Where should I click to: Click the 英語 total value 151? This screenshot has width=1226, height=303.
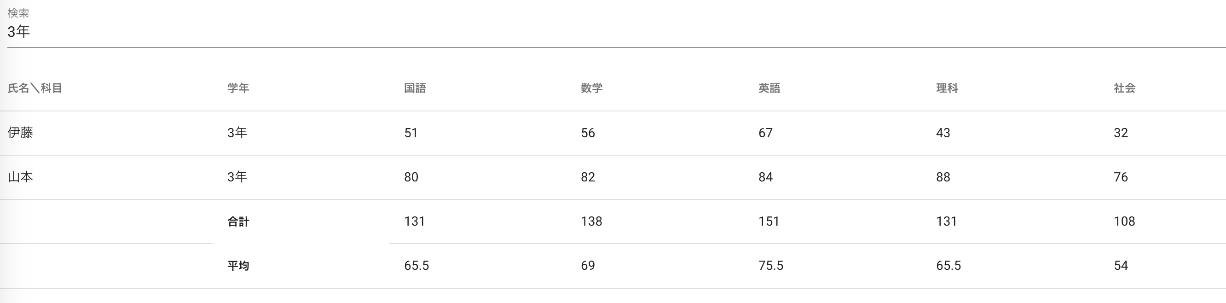(x=769, y=221)
